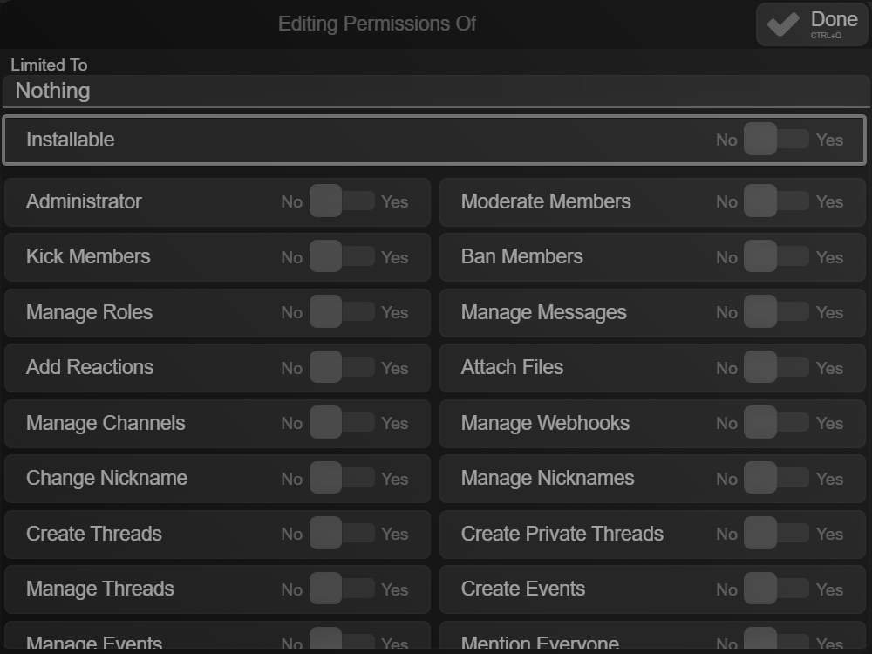The image size is (872, 654).
Task: Enable the Administrator permission toggle
Action: [x=341, y=201]
